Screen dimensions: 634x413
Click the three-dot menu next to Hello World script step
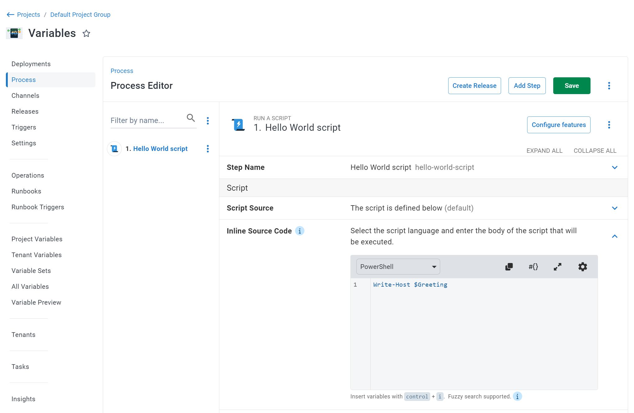point(208,149)
